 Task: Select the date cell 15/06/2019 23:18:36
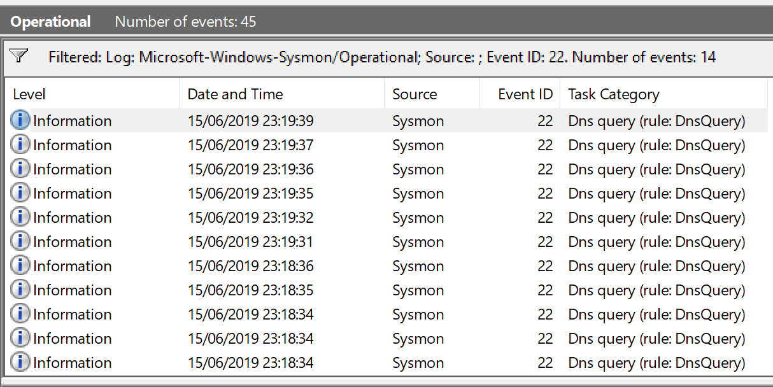tap(250, 266)
